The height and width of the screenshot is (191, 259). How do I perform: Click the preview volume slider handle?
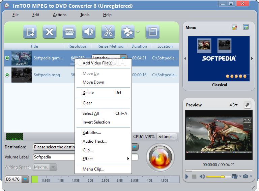pos(223,177)
